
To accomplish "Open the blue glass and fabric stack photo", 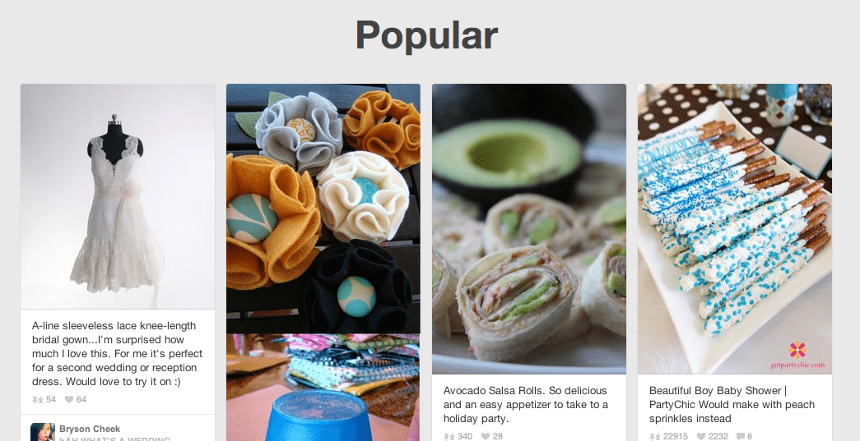I will point(323,388).
